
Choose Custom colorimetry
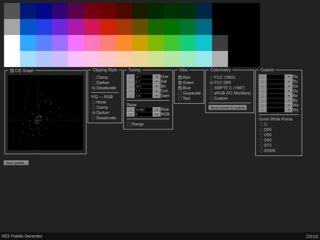(x=212, y=98)
